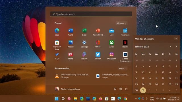Viewport: 182px width, 102px height.
Task: Open the pinned Office app
Action: [x=98, y=44]
